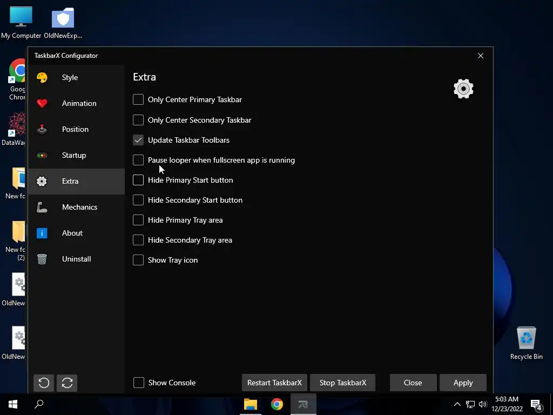Viewport: 553px width, 415px height.
Task: Click the Animation heart icon
Action: tap(42, 103)
